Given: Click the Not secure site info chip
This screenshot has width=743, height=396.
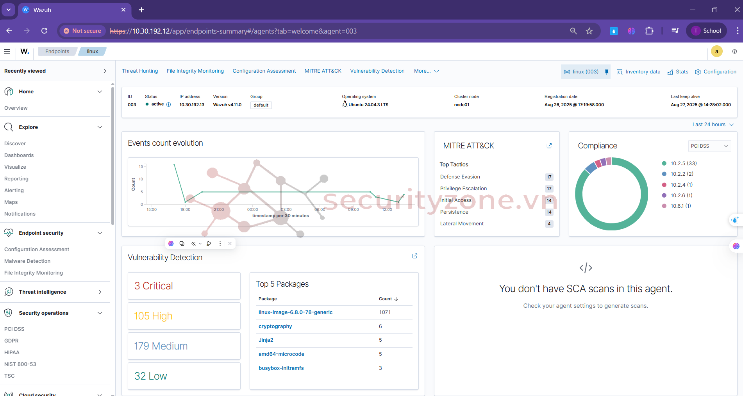Looking at the screenshot, I should (x=82, y=31).
